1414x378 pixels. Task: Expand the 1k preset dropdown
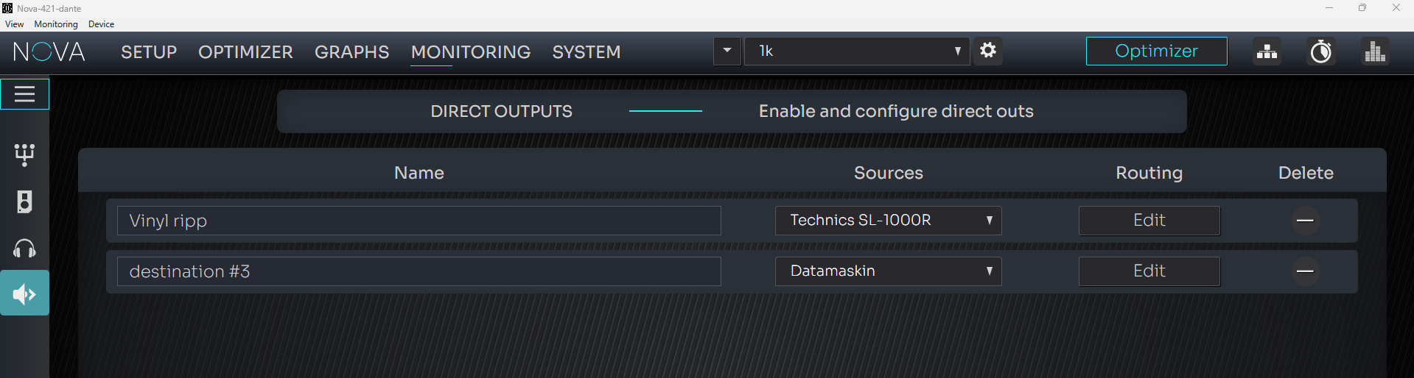pyautogui.click(x=857, y=51)
